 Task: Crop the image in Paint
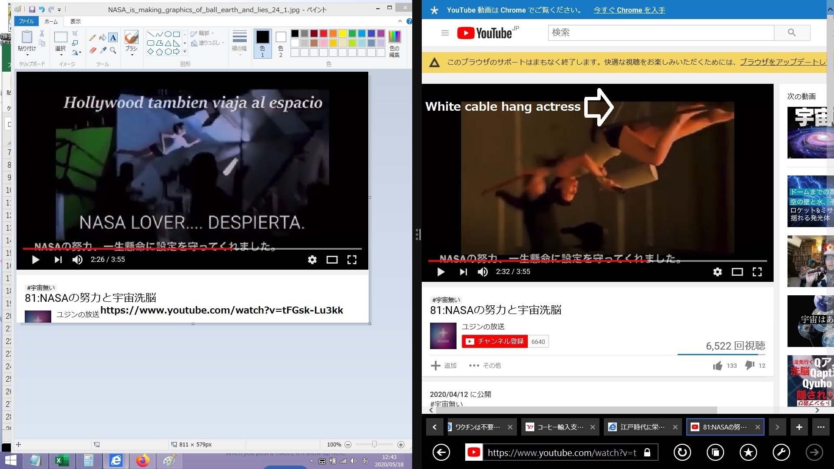pos(75,33)
